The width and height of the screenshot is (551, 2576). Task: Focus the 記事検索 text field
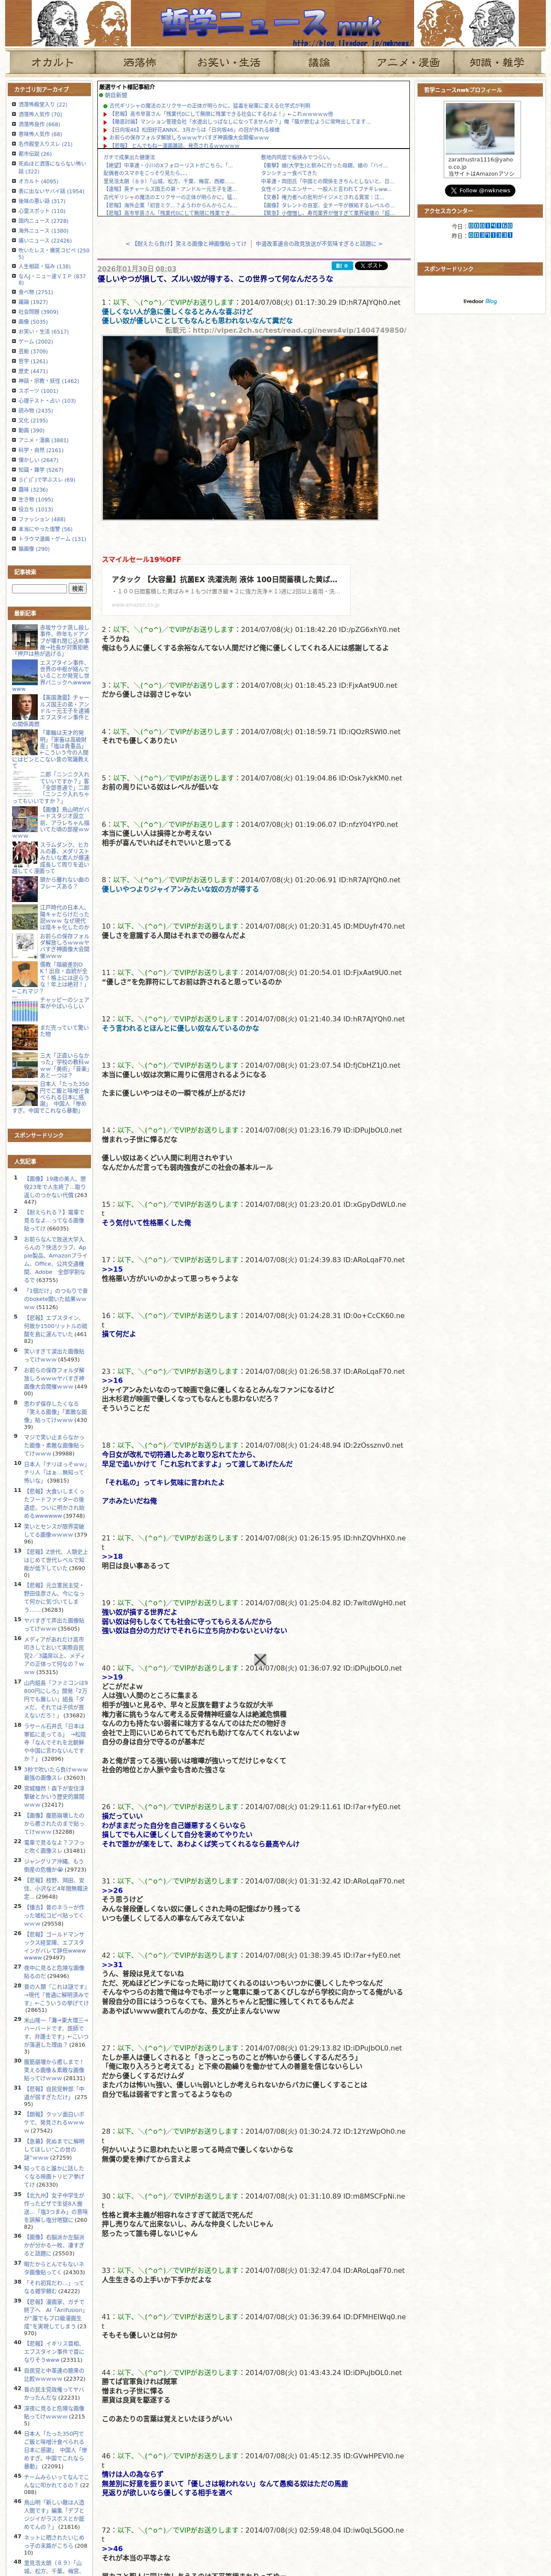pos(39,589)
